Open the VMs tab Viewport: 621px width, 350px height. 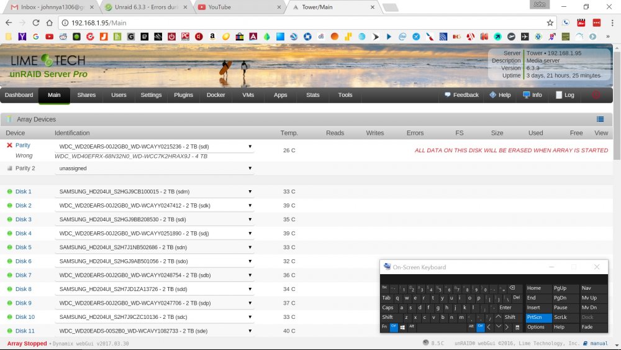(x=248, y=95)
